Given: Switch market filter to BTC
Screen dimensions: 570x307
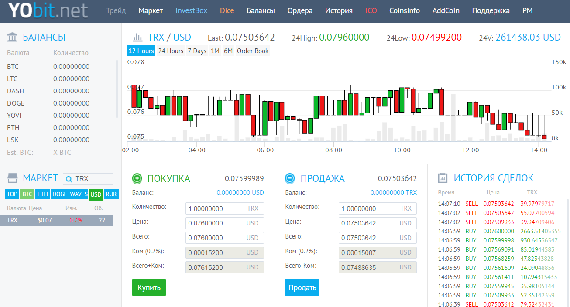Looking at the screenshot, I should coord(27,194).
